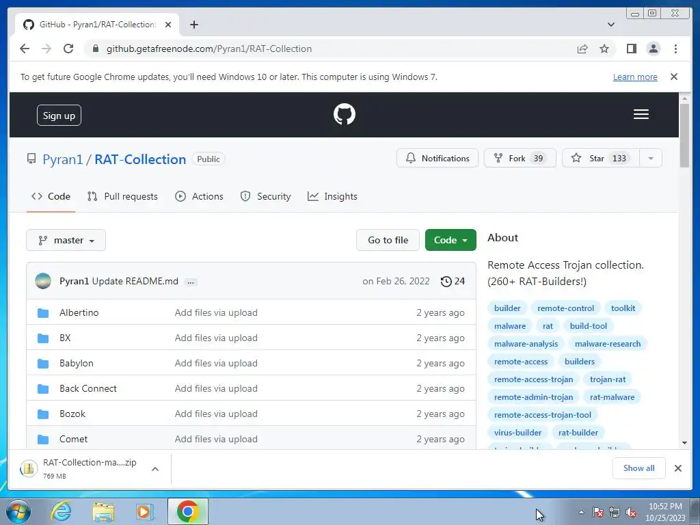
Task: Click the Chrome profile avatar icon
Action: (x=653, y=49)
